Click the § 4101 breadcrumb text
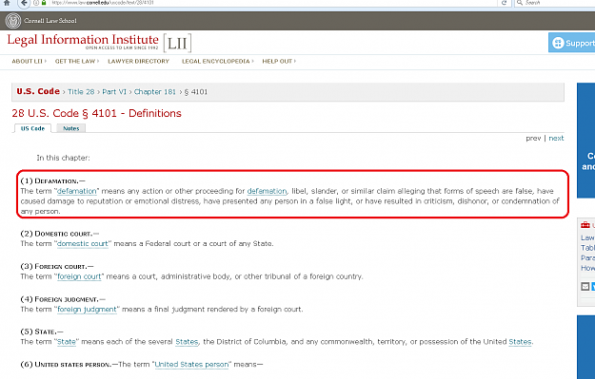Screen dimensions: 595x379 click(x=196, y=92)
